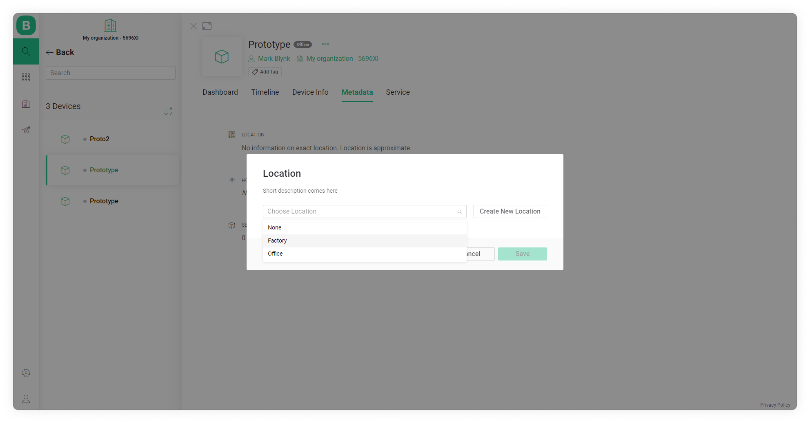Click the paper plane icon in sidebar
Viewport: 810px width, 423px height.
(26, 130)
